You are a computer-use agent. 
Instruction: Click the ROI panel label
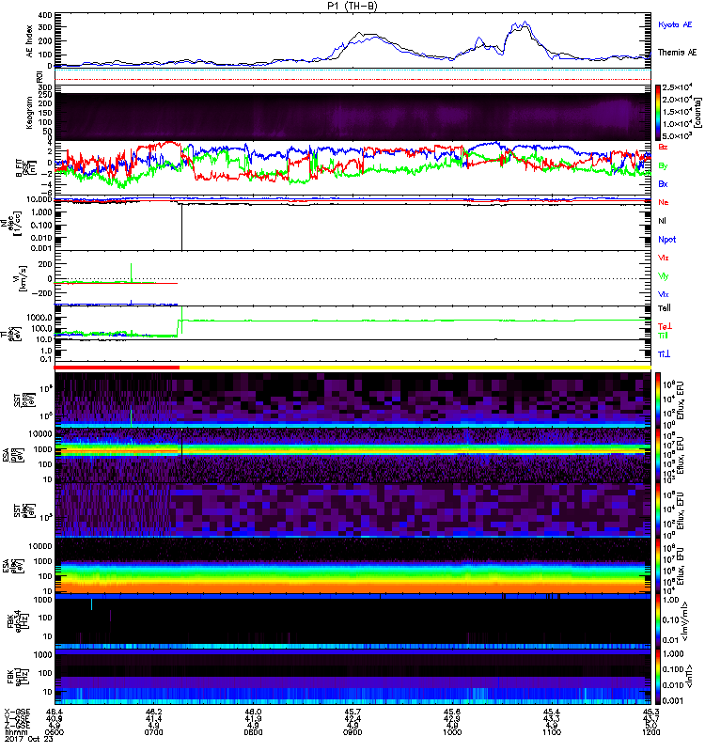(x=39, y=76)
